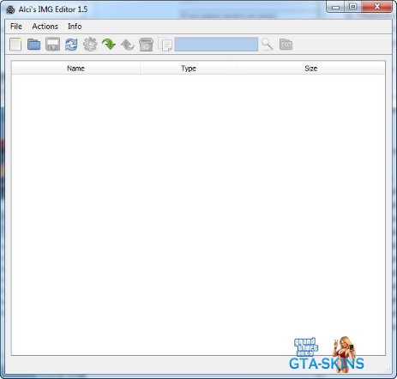The image size is (397, 379).
Task: Save archive with the floppy disk icon
Action: 52,45
